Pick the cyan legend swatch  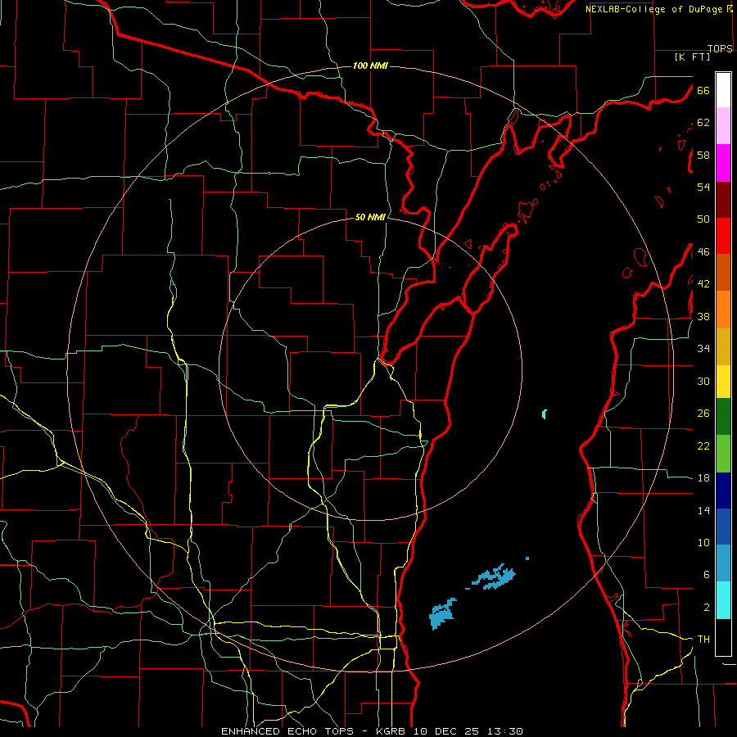point(723,600)
